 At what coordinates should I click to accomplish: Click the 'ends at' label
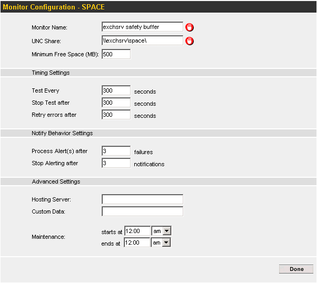[x=111, y=244]
